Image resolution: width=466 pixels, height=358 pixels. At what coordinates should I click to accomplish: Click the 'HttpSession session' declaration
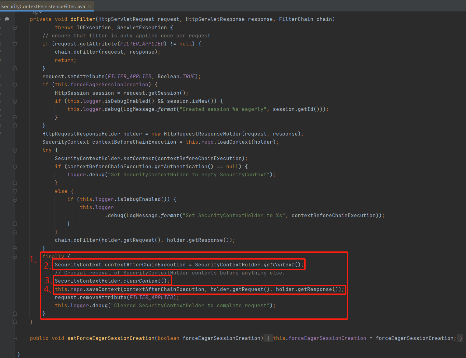84,93
